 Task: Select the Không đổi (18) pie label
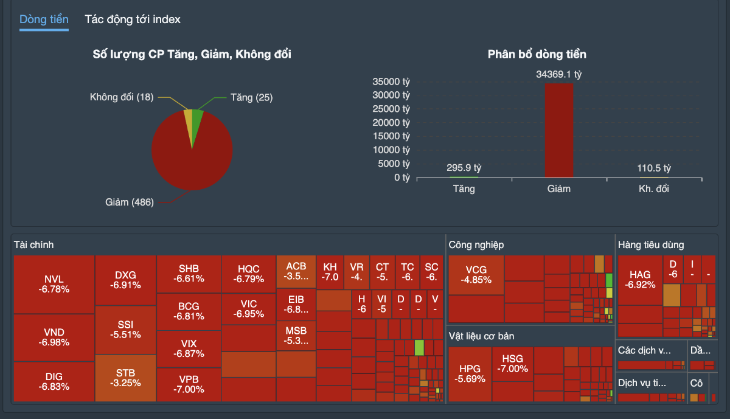tap(122, 97)
